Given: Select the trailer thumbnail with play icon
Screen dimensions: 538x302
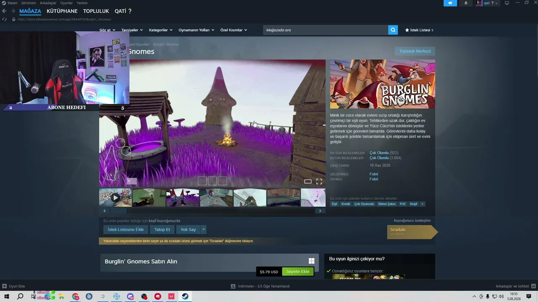Looking at the screenshot, I should coord(115,198).
